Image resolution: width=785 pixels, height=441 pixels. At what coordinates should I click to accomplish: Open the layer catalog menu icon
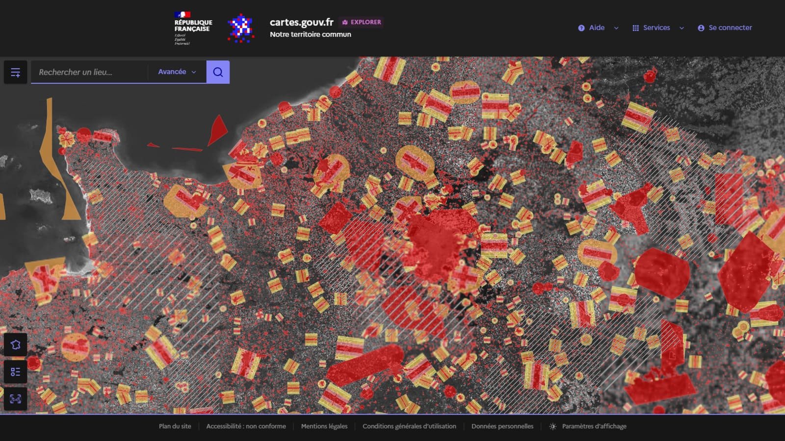point(16,73)
